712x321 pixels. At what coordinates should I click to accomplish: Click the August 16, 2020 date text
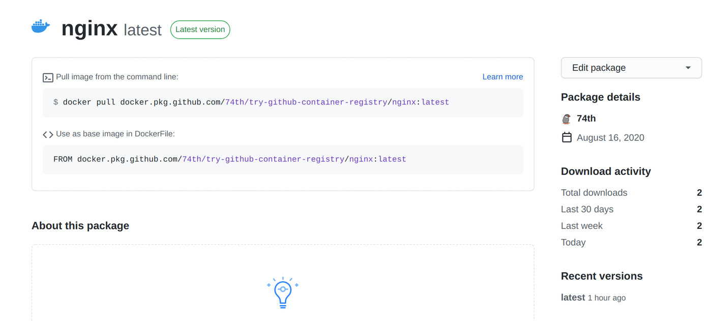[610, 138]
